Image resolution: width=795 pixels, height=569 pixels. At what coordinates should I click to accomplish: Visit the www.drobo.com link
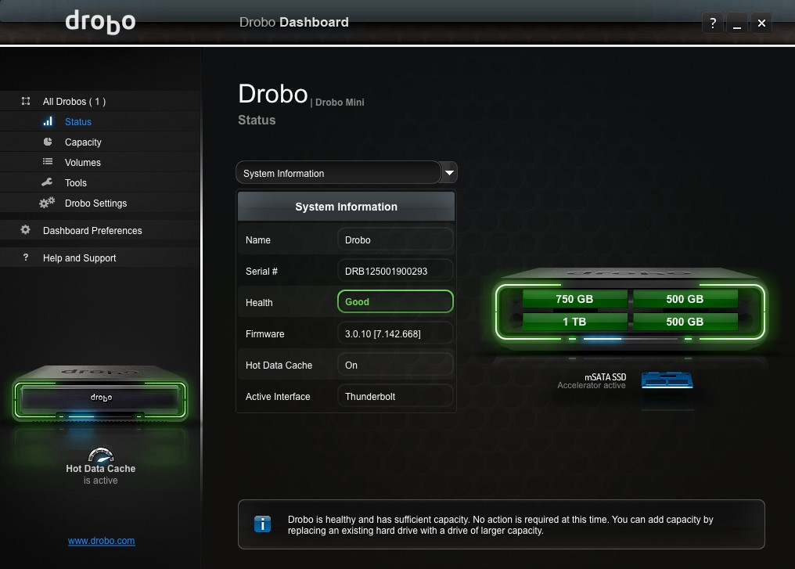pos(101,541)
